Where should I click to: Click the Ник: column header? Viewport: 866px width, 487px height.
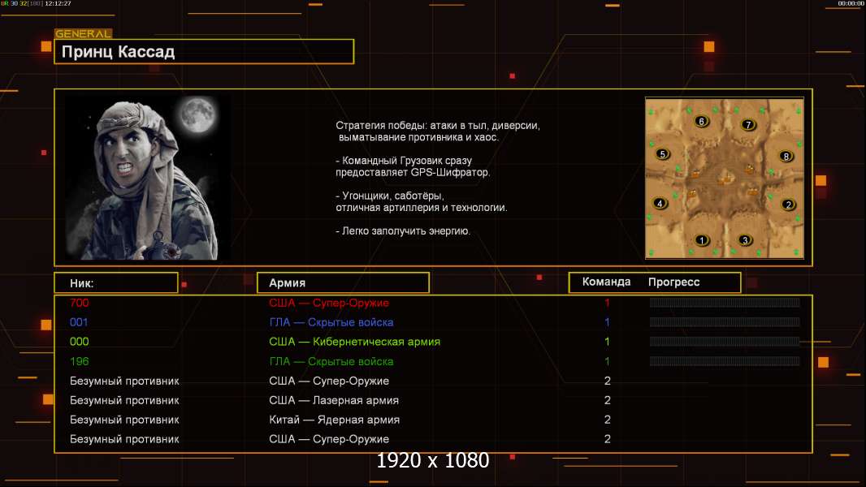pos(116,283)
